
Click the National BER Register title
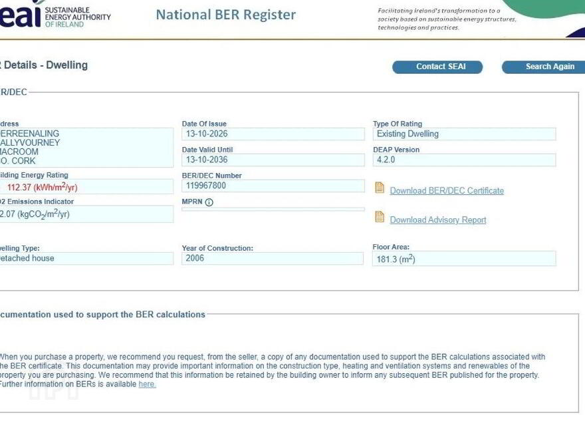click(226, 15)
